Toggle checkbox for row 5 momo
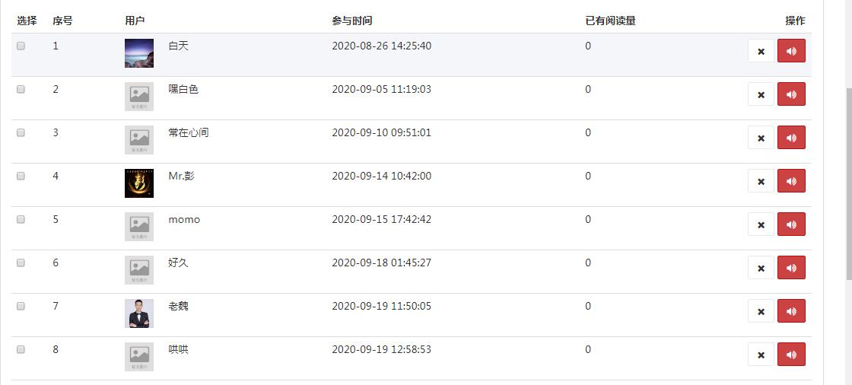852x385 pixels. (21, 220)
